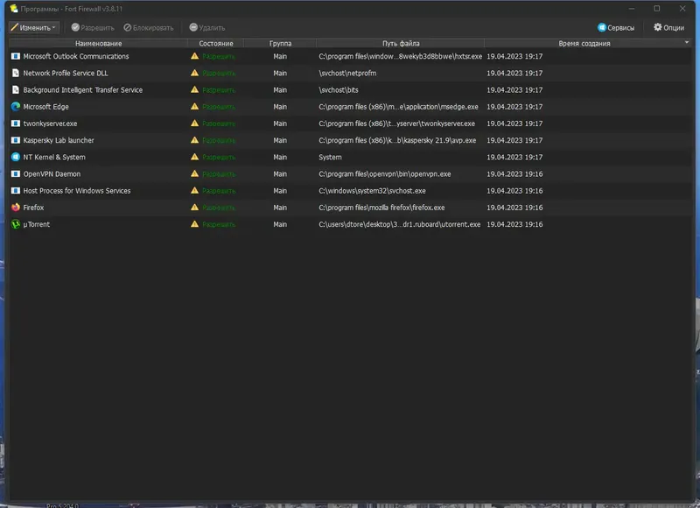Click the firefox.exe file path
Screen dimensions: 700x508
click(381, 208)
